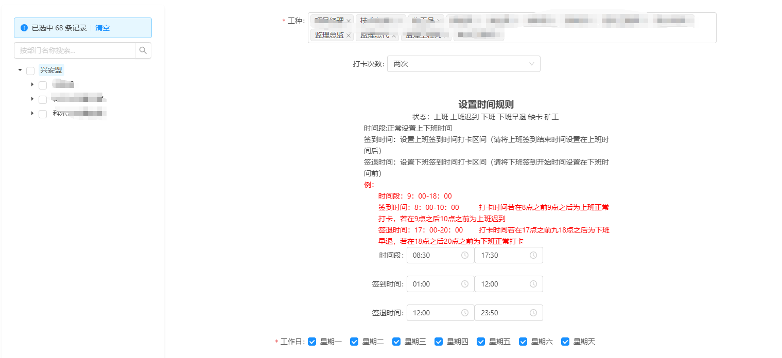Screen dimensions: 782x358
Task: Disable 星期五 as a workday
Action: tap(481, 342)
